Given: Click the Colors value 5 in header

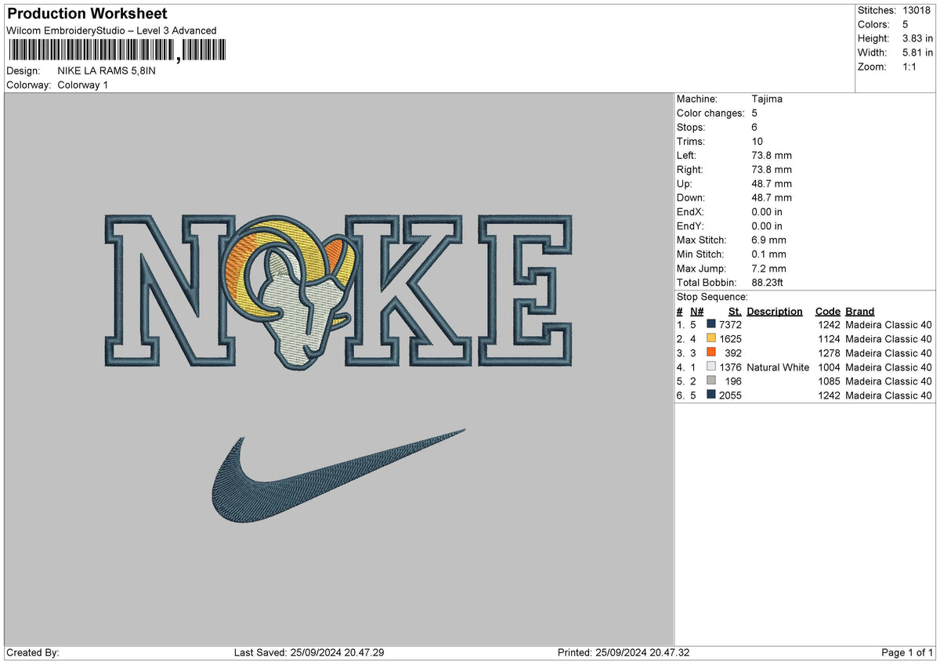Looking at the screenshot, I should [906, 24].
